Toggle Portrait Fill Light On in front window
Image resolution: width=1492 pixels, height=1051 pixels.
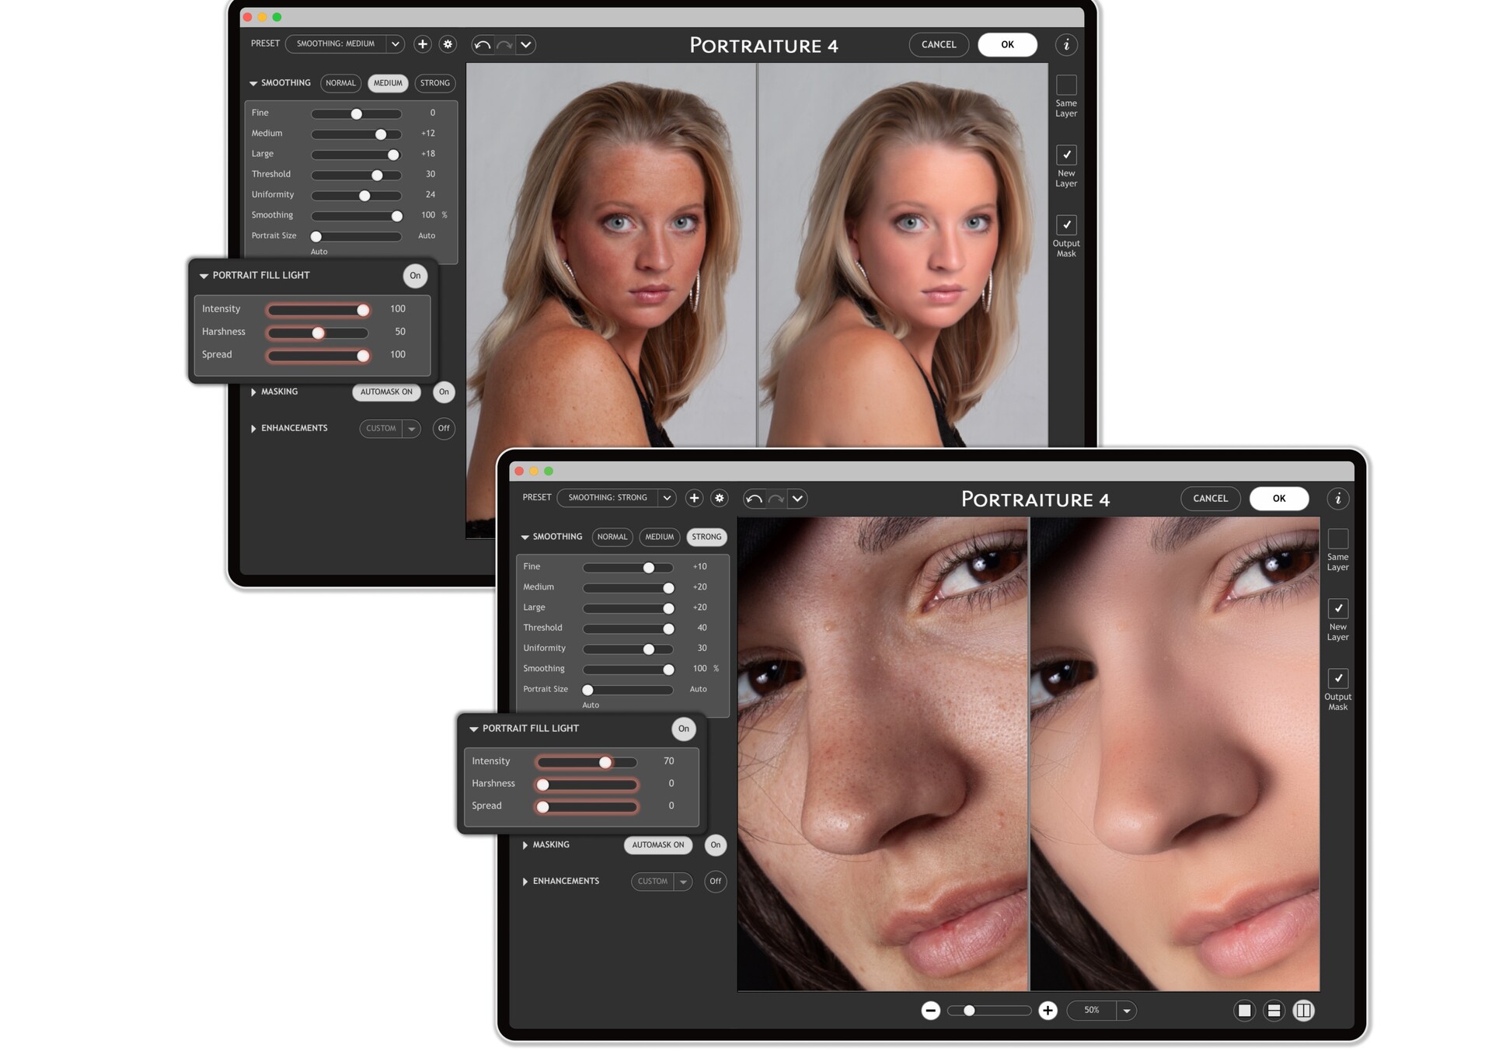684,729
